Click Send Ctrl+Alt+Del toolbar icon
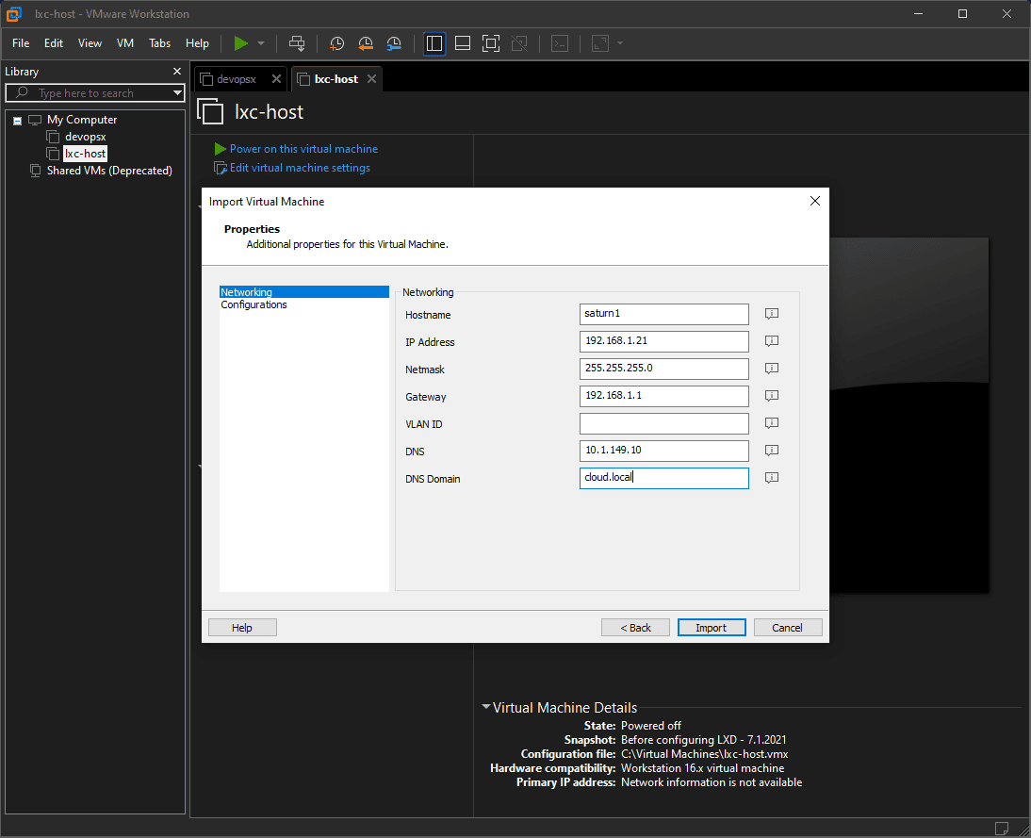The height and width of the screenshot is (838, 1031). [297, 43]
